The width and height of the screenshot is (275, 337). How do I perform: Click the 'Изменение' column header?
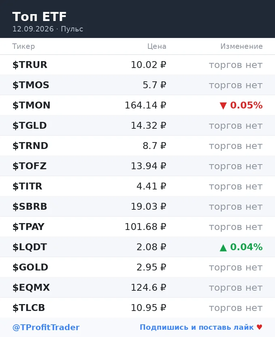[x=241, y=46]
